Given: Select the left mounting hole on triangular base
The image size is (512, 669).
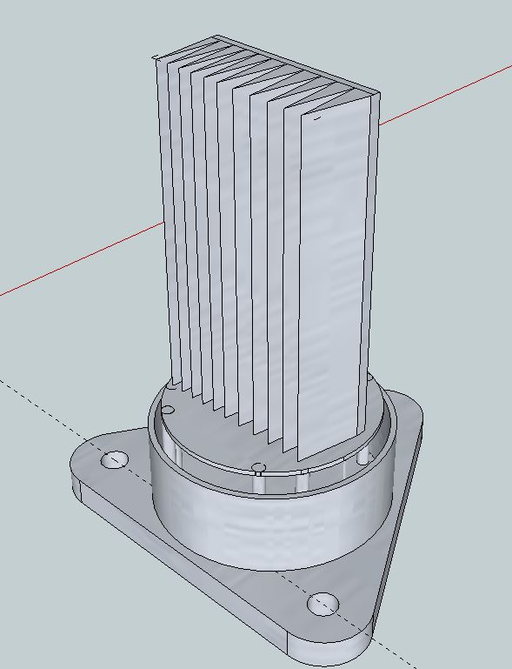Looking at the screenshot, I should pos(115,460).
